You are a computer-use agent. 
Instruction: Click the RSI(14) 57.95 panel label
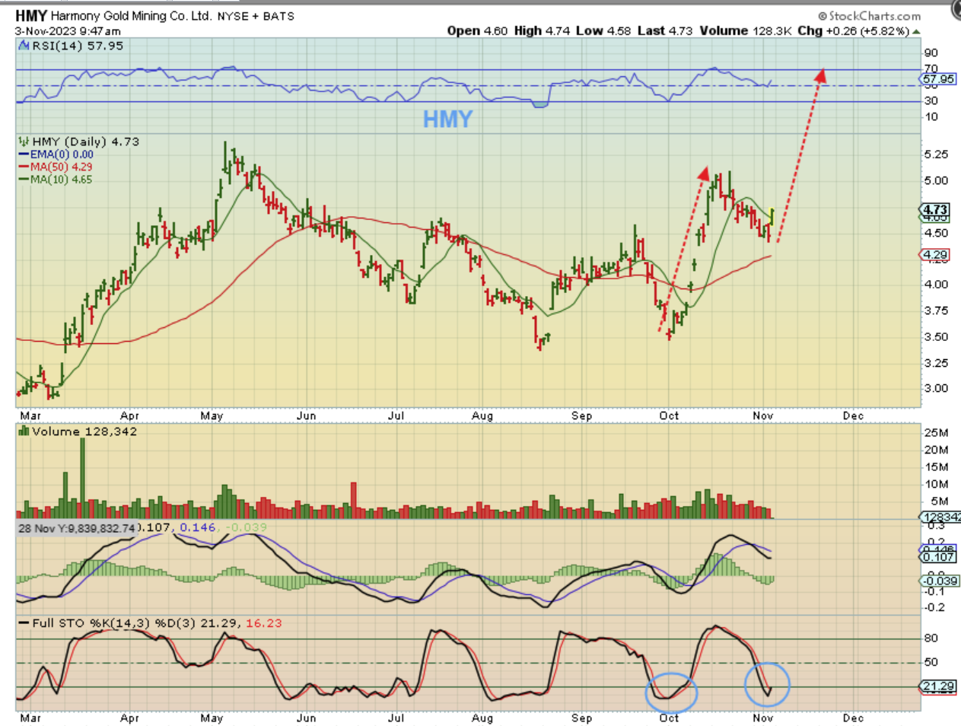77,46
